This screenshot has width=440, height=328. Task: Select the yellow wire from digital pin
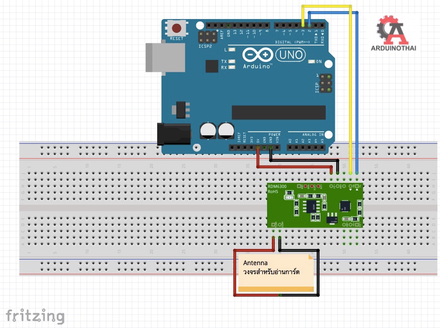click(x=351, y=95)
